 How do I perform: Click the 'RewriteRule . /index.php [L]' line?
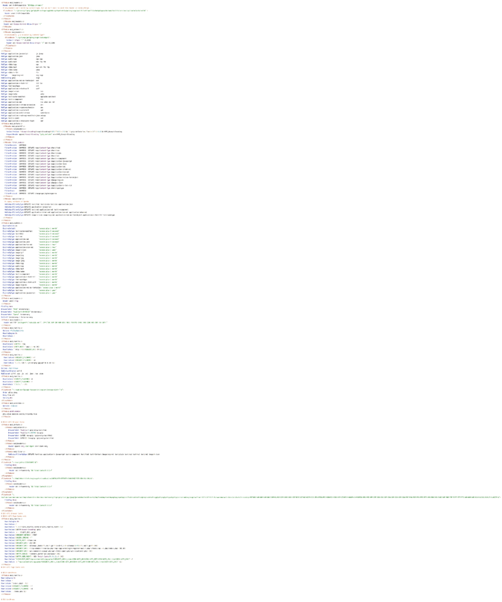pos(14,591)
